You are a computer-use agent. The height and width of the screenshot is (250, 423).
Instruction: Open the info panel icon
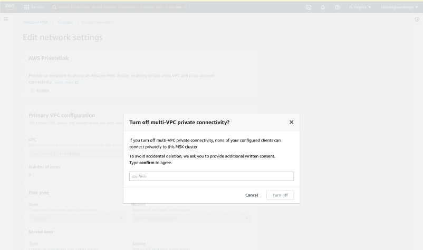(x=417, y=19)
